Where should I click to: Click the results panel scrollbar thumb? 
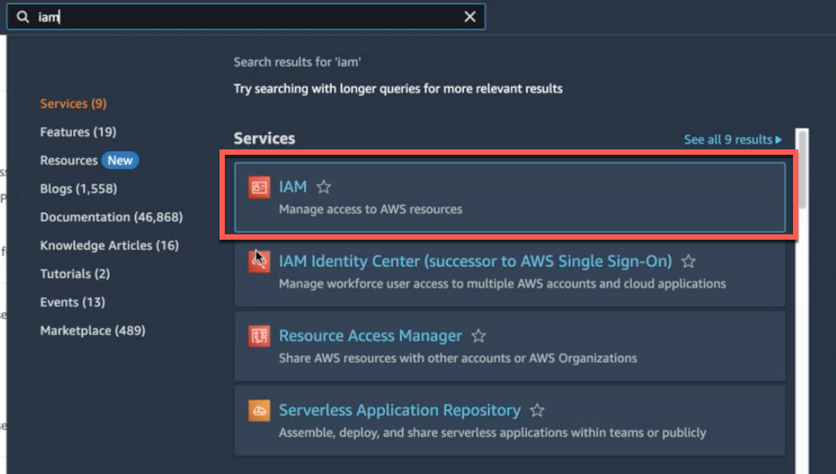tap(802, 169)
